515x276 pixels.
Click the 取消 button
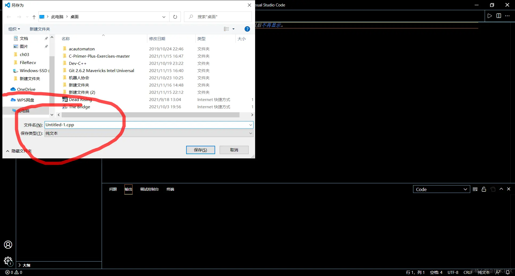tap(234, 150)
